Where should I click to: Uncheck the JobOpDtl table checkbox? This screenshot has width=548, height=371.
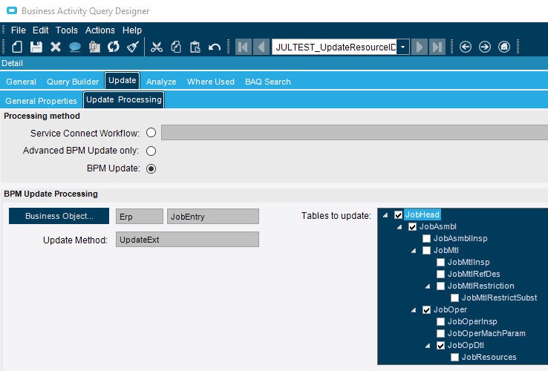click(441, 346)
